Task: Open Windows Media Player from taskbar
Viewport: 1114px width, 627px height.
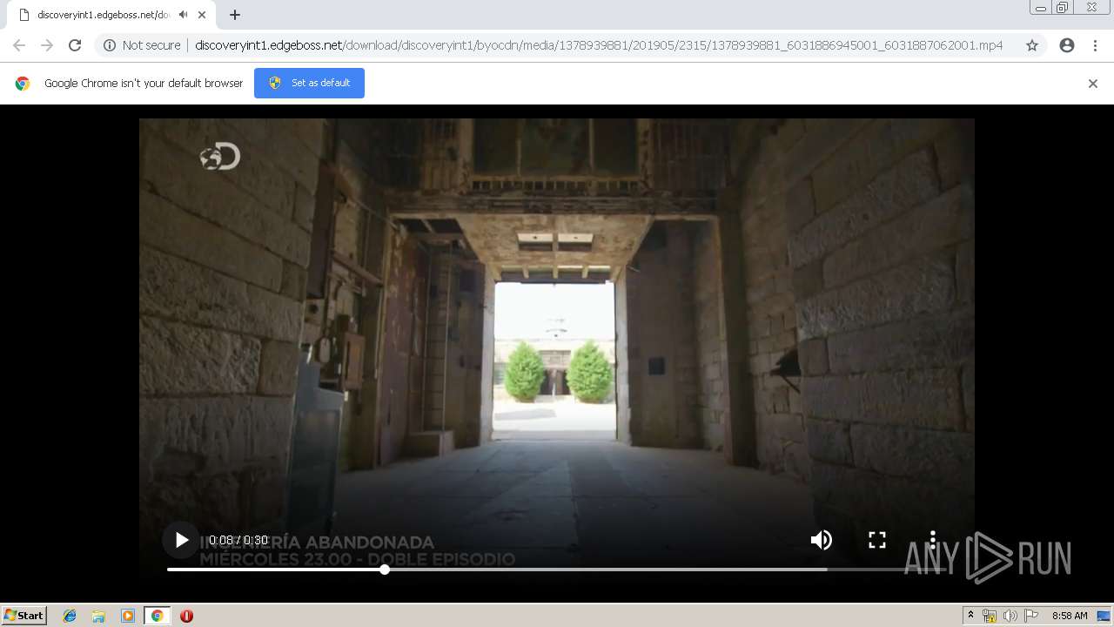Action: click(x=128, y=616)
